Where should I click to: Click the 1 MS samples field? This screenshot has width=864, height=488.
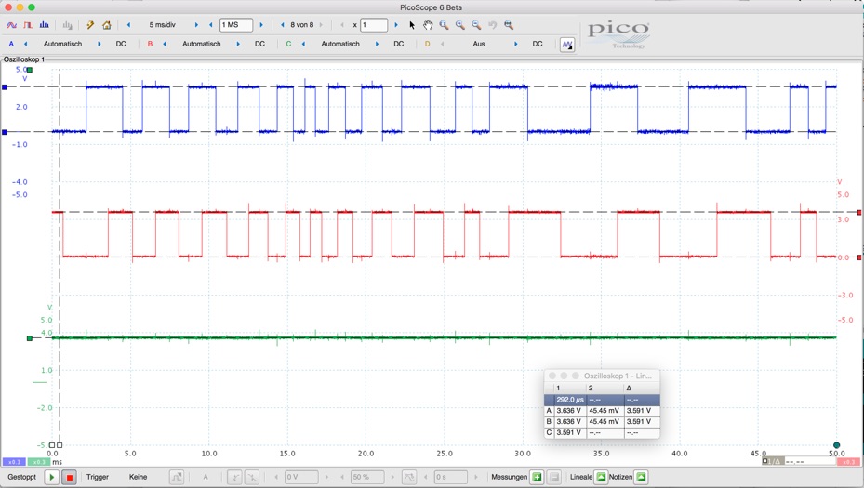(x=235, y=25)
